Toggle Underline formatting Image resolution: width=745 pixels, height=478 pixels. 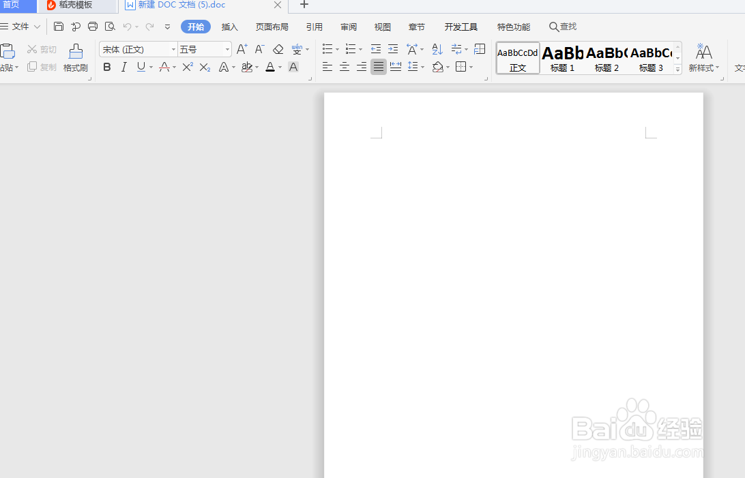tap(141, 67)
